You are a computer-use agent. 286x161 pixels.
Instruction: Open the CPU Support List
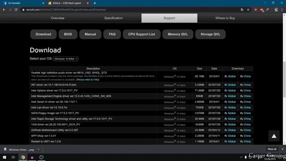pos(142,34)
